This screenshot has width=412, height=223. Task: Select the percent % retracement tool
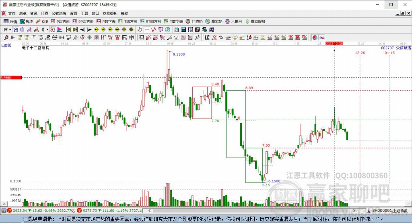tap(221, 37)
